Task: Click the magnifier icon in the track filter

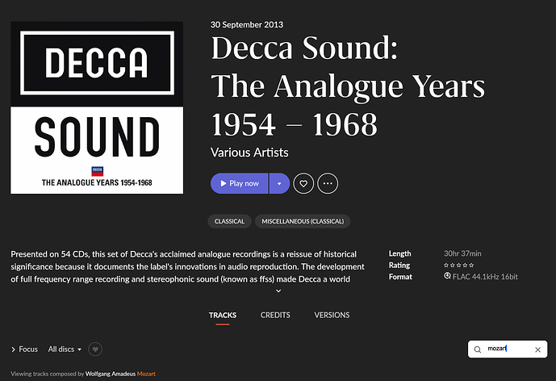Action: pyautogui.click(x=478, y=350)
